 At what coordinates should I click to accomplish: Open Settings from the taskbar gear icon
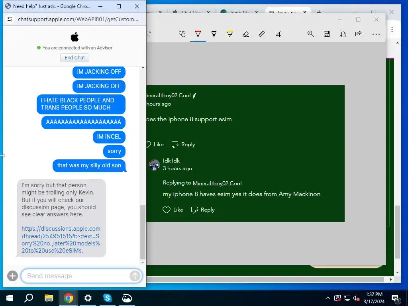[88, 298]
